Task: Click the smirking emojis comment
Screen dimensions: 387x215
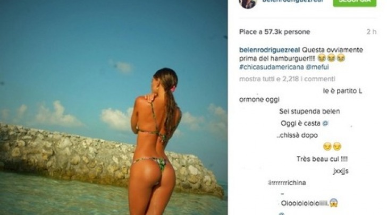Action: click(x=332, y=147)
